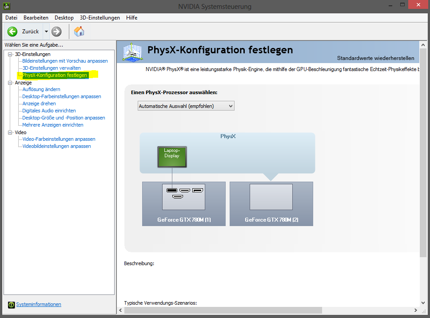The height and width of the screenshot is (318, 430).
Task: Select Digitales Audio einrichten task
Action: (x=49, y=111)
